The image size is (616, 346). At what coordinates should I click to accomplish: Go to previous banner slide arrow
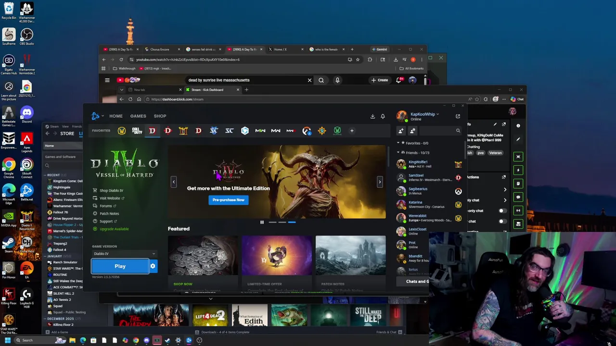point(174,182)
